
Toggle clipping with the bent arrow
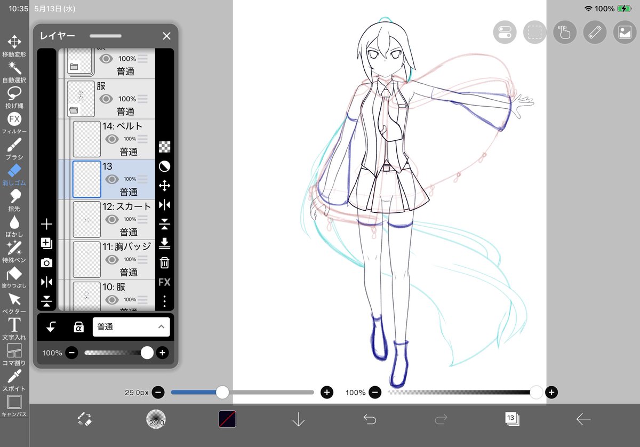(x=51, y=327)
